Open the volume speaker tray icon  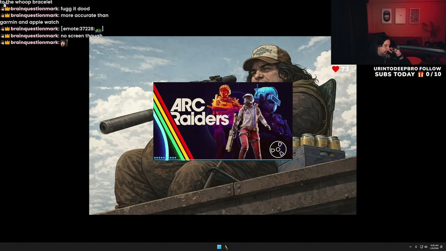(x=426, y=247)
